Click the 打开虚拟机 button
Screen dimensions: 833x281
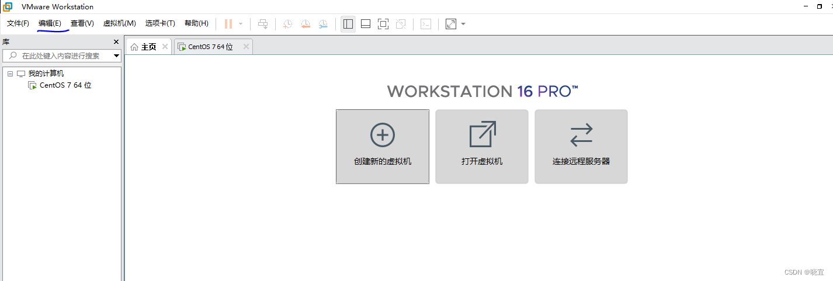[x=482, y=147]
